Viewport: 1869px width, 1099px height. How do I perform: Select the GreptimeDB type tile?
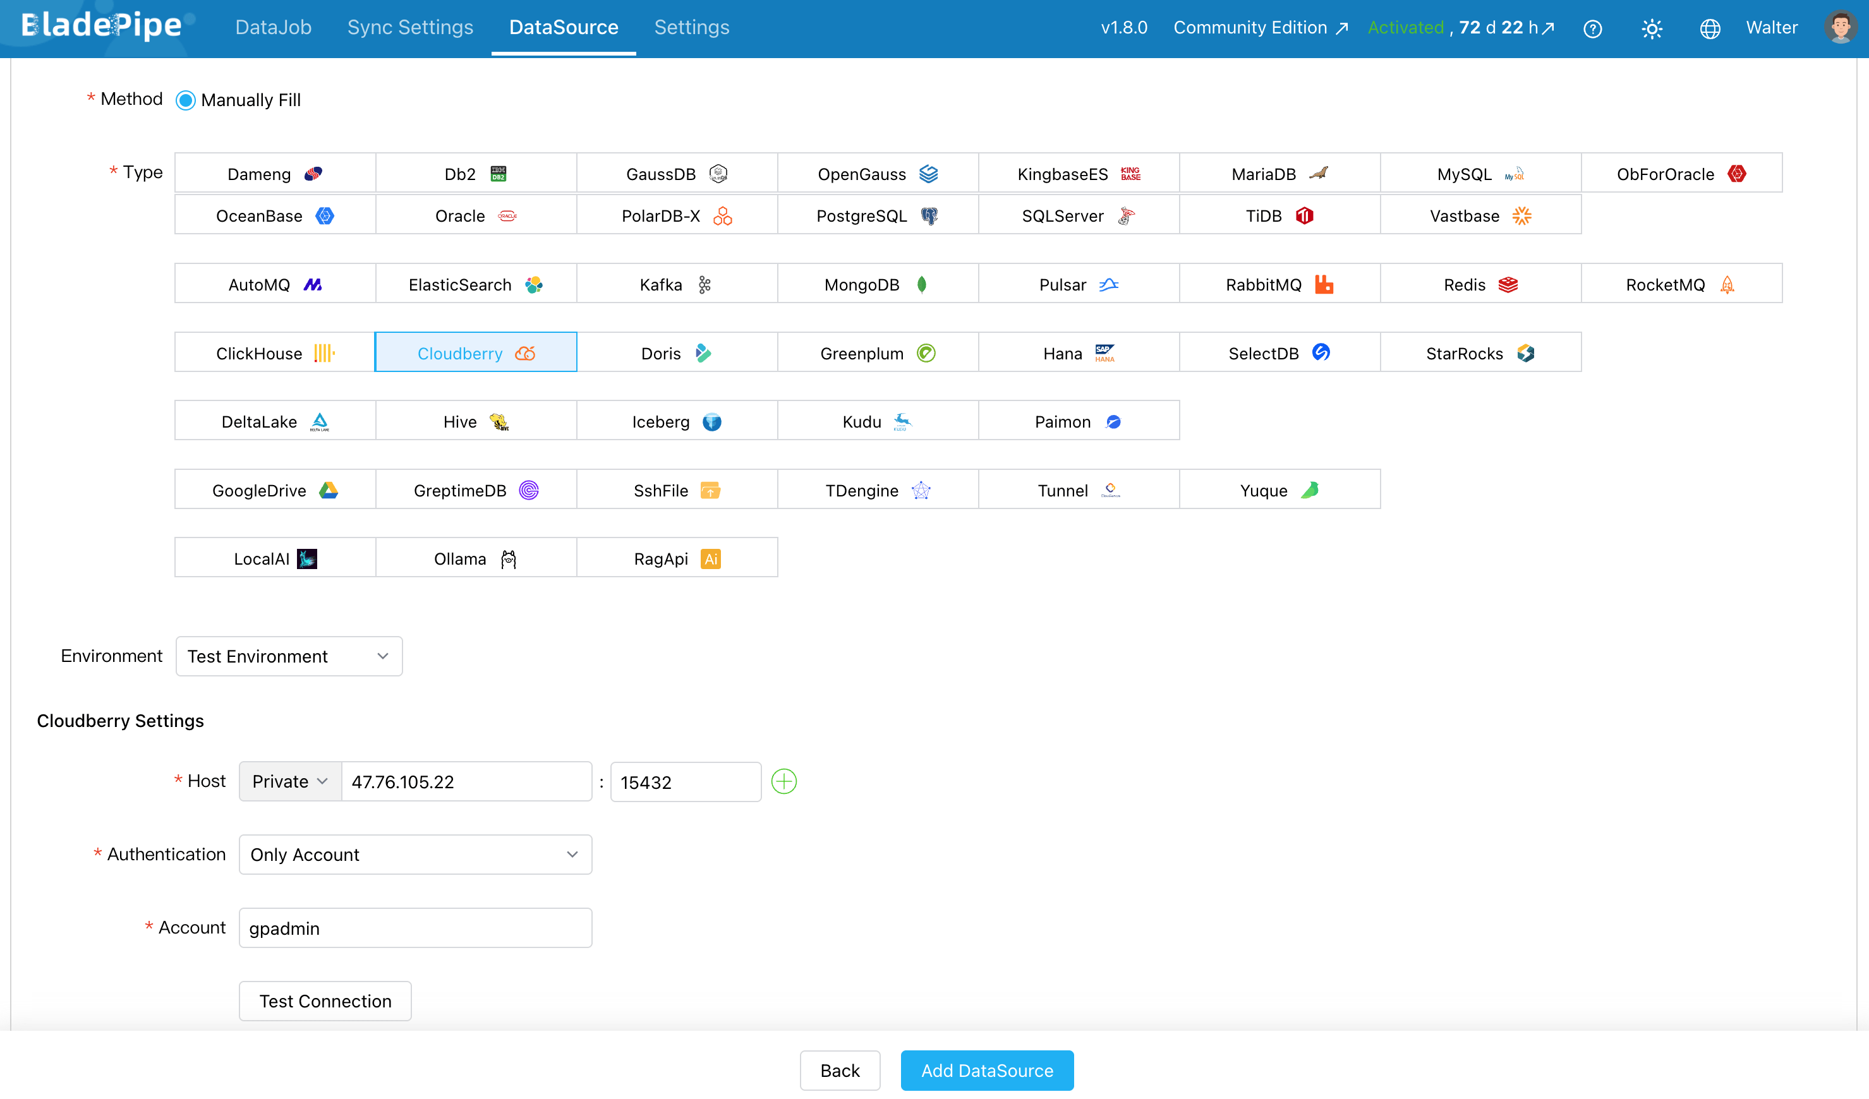point(476,490)
